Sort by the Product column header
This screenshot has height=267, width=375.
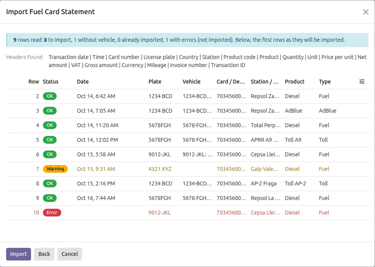click(x=295, y=82)
